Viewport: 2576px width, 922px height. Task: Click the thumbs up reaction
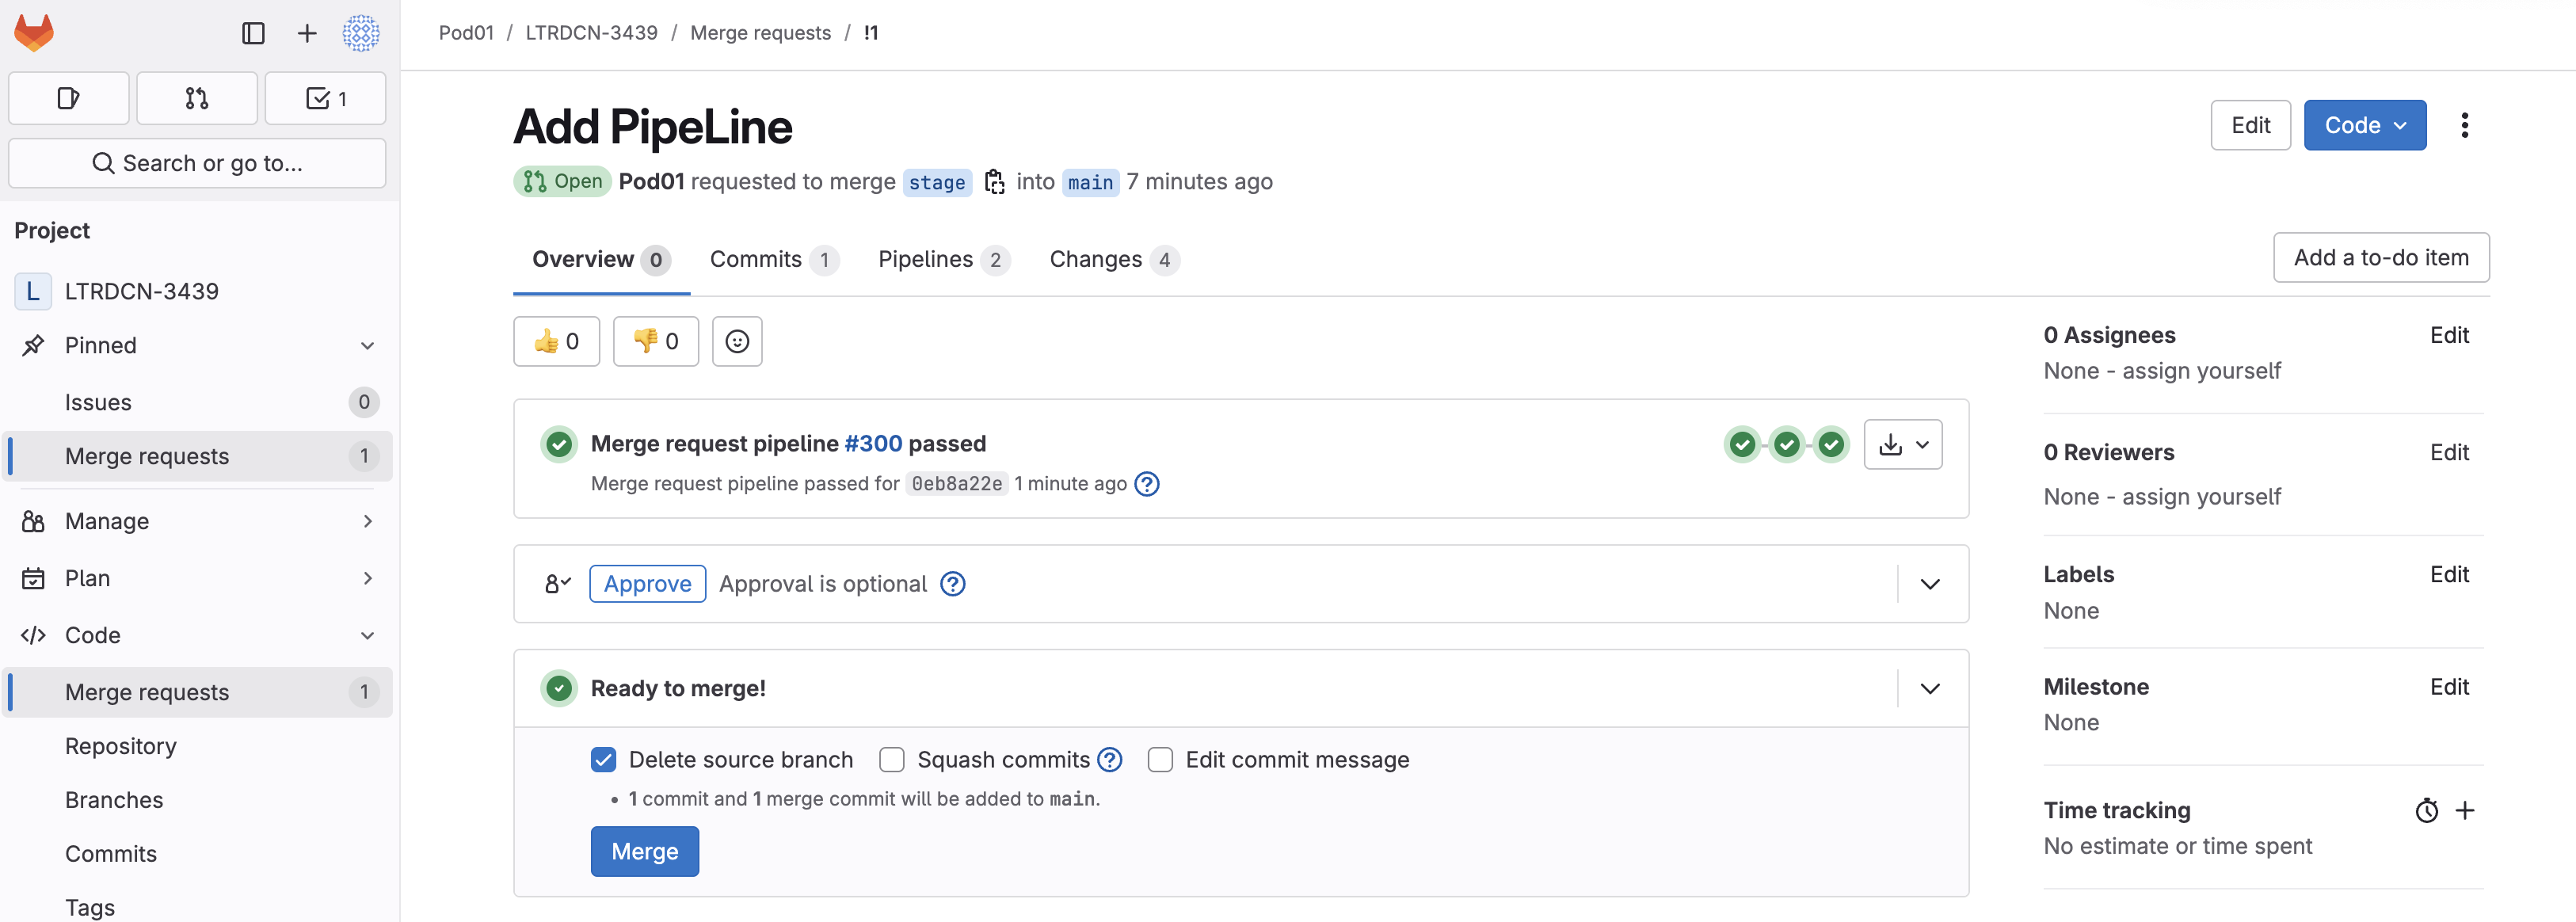556,342
